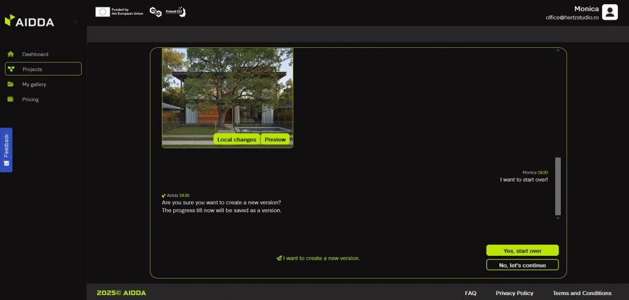Select the My gallery menu item

click(34, 84)
